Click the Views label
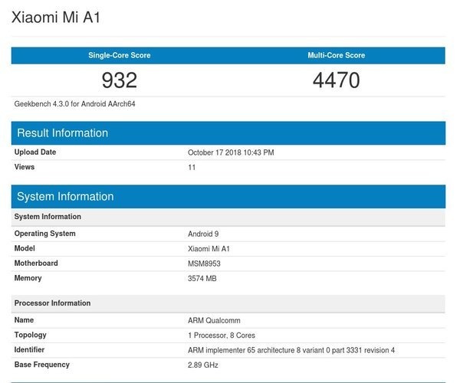 pyautogui.click(x=25, y=167)
